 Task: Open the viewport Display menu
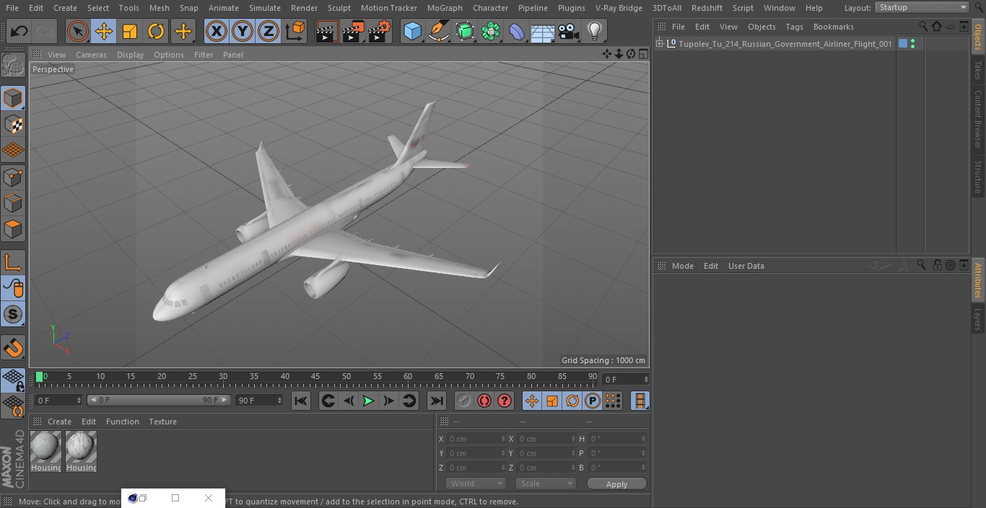click(x=130, y=55)
